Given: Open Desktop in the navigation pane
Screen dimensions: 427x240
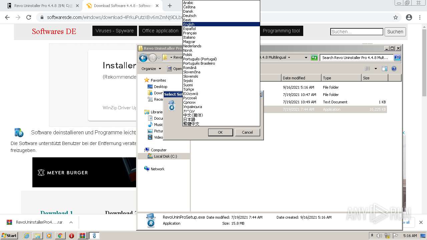Looking at the screenshot, I should (x=160, y=87).
